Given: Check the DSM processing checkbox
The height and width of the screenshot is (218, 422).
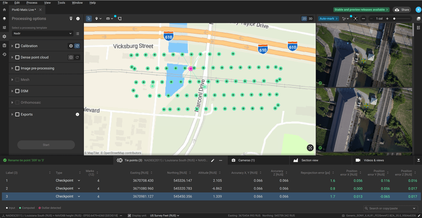Looking at the screenshot, I should (17, 91).
